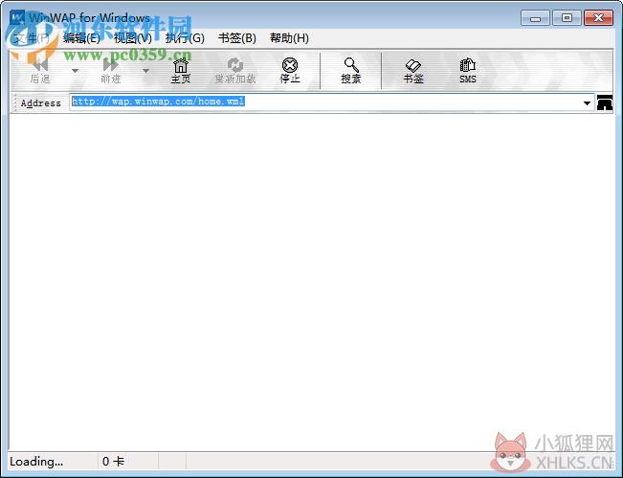Viewport: 623px width, 478px height.
Task: Maximize the WinWAP window
Action: (567, 18)
